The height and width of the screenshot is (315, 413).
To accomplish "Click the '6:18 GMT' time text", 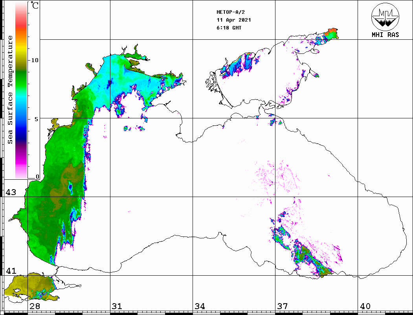I will pyautogui.click(x=229, y=28).
